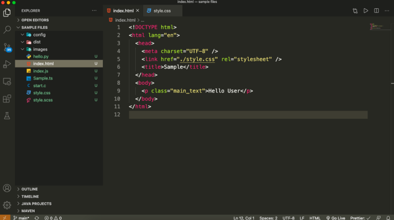The width and height of the screenshot is (394, 220).
Task: Open the Extensions view
Action: click(x=7, y=99)
